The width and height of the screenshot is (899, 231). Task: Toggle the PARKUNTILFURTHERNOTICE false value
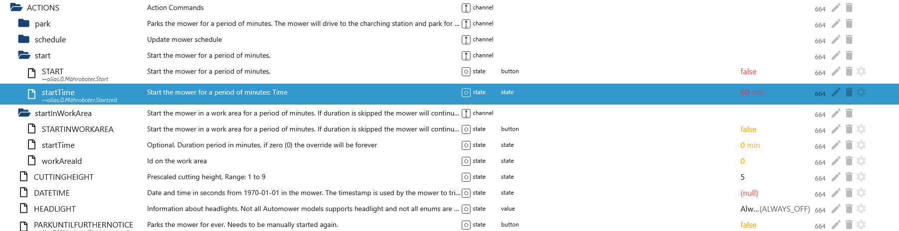(x=748, y=225)
